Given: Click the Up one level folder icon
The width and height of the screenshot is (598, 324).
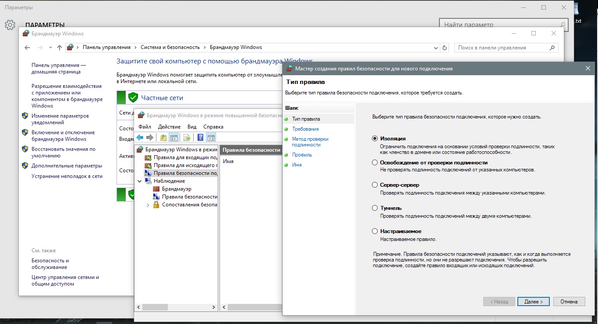Looking at the screenshot, I should tap(163, 137).
